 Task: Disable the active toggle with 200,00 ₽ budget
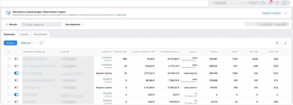tap(16, 94)
